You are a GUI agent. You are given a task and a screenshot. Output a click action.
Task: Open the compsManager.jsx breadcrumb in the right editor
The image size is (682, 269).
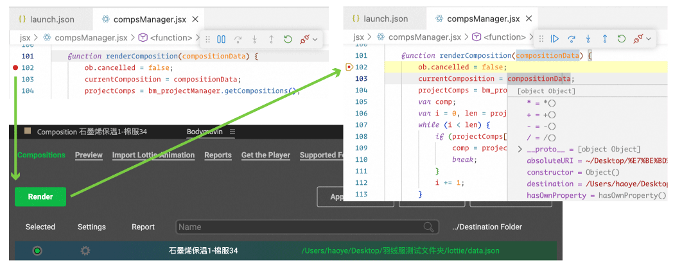pyautogui.click(x=424, y=37)
